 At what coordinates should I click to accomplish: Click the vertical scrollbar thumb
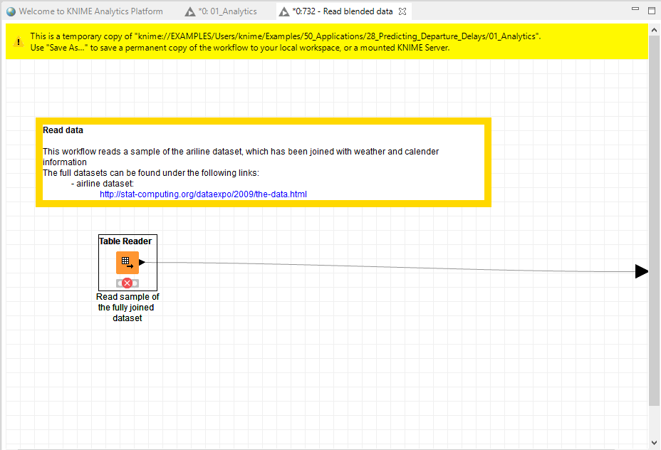click(655, 220)
